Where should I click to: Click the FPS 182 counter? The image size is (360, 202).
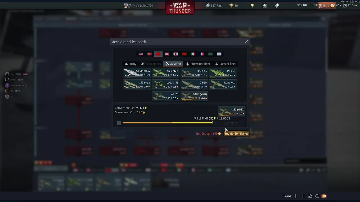click(x=302, y=5)
